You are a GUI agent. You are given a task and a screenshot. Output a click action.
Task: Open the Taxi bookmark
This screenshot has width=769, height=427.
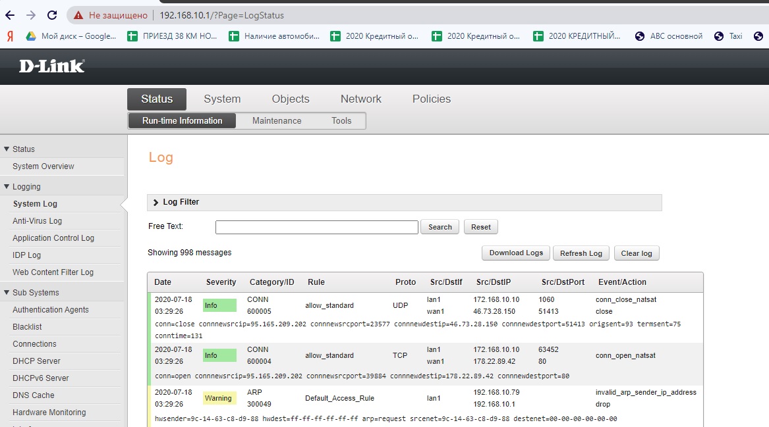tap(729, 36)
